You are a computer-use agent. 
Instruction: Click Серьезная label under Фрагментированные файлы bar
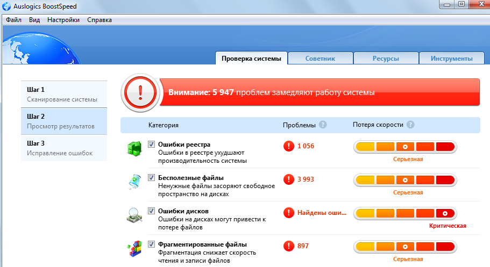click(x=408, y=259)
